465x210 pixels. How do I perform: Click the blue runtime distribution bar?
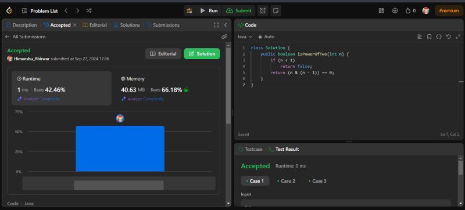point(120,149)
